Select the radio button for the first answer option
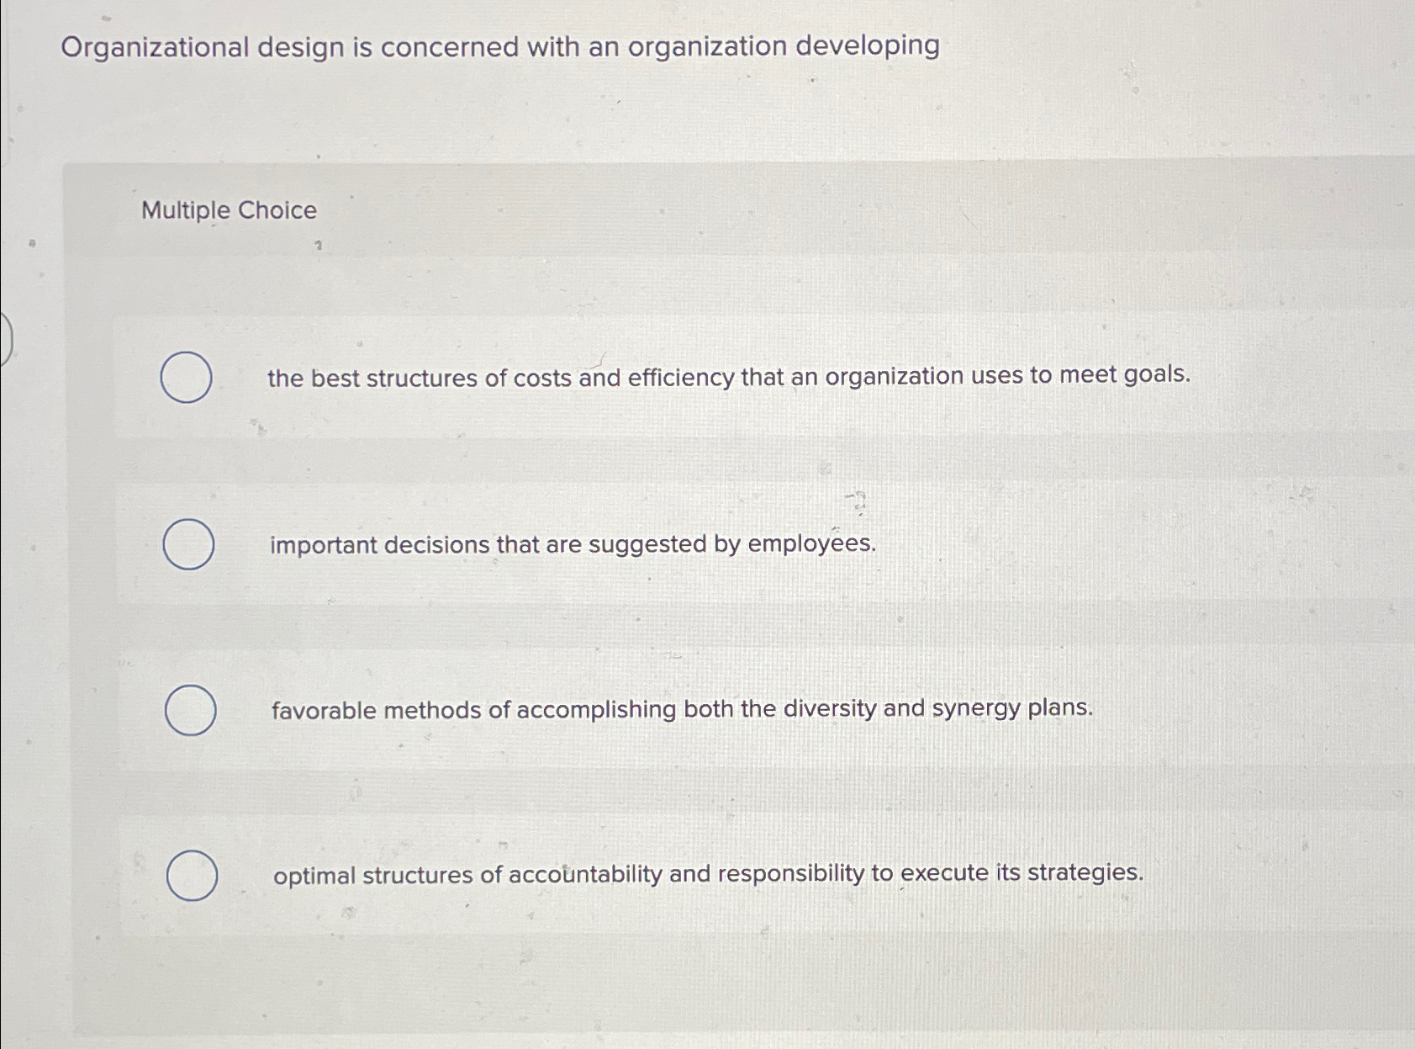This screenshot has width=1415, height=1049. point(187,379)
